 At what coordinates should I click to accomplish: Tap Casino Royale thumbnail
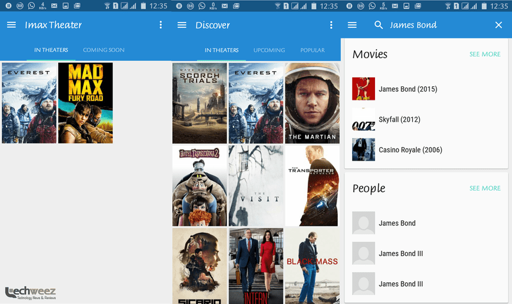pyautogui.click(x=364, y=150)
